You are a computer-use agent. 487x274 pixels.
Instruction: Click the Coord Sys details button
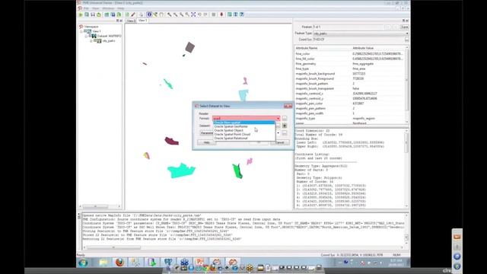pyautogui.click(x=406, y=40)
